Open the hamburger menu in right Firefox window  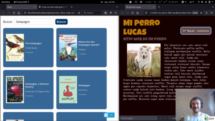click(x=212, y=13)
